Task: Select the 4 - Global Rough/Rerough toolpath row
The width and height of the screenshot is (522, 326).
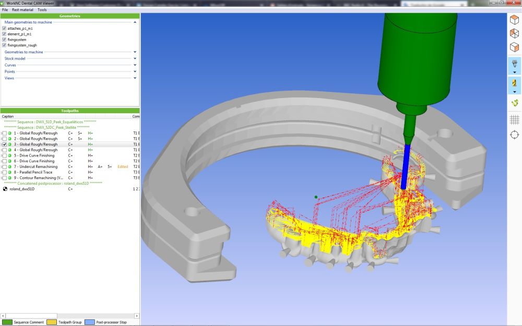Action: 70,150
